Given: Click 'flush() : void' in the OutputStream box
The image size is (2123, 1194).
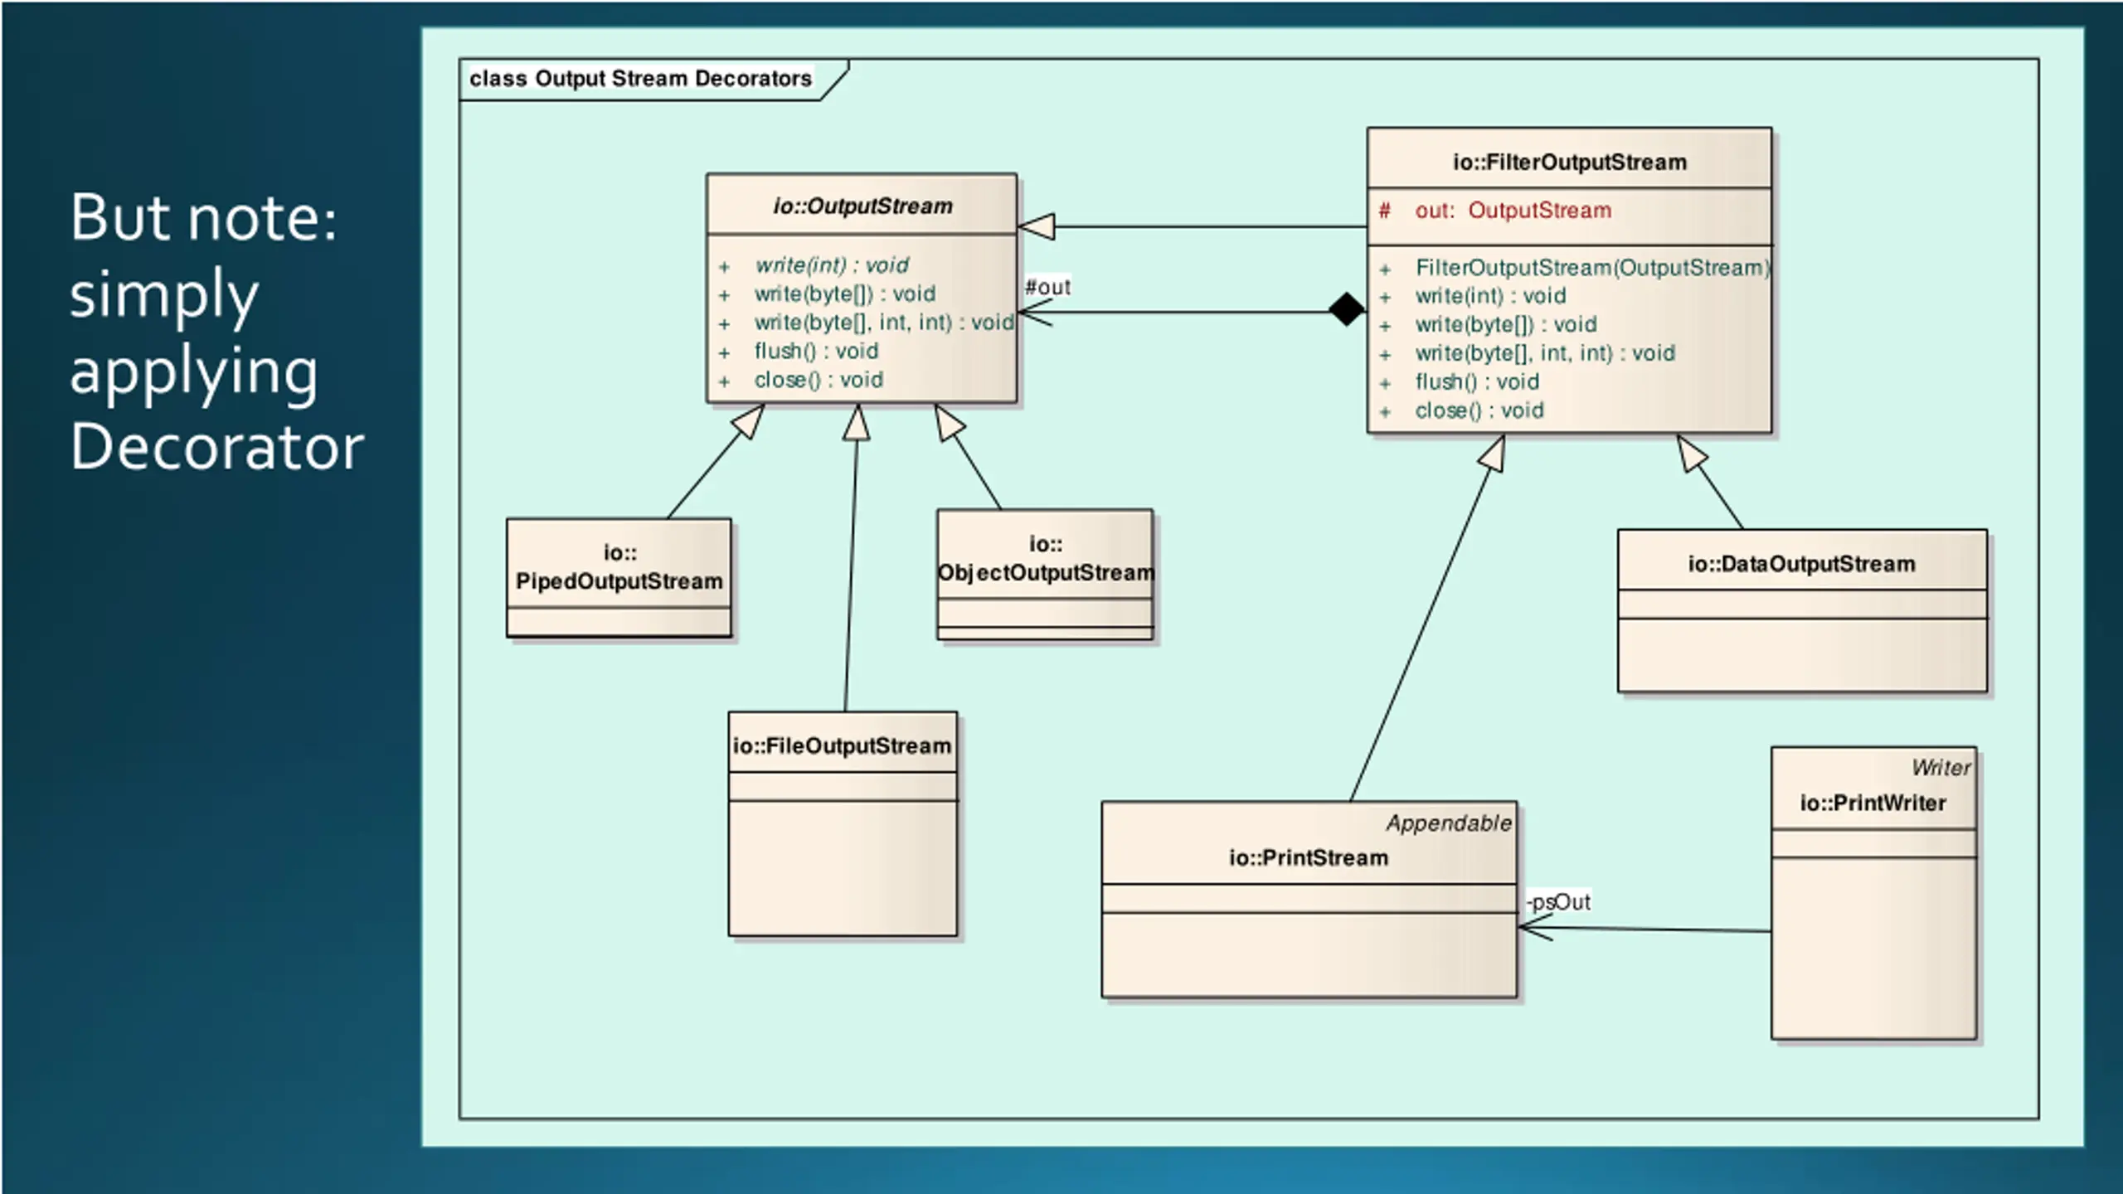Looking at the screenshot, I should click(x=816, y=351).
